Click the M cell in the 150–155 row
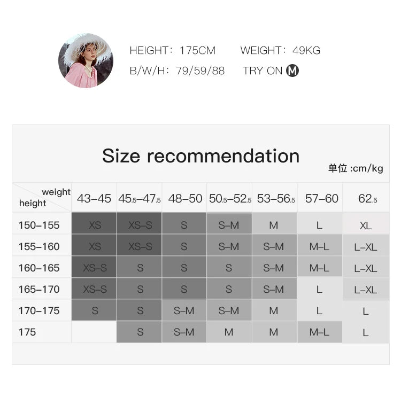Viewport: 401px width, 397px height. pos(274,225)
